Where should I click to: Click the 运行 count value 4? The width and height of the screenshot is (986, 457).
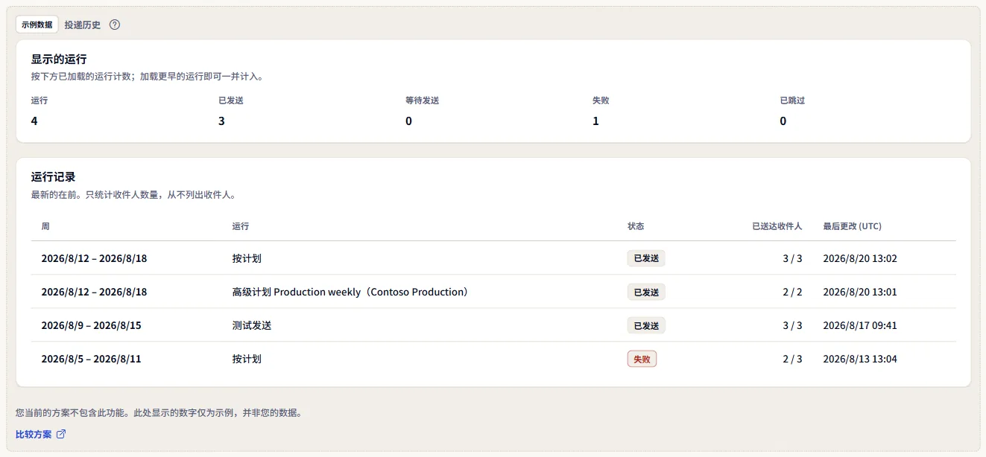(x=34, y=121)
